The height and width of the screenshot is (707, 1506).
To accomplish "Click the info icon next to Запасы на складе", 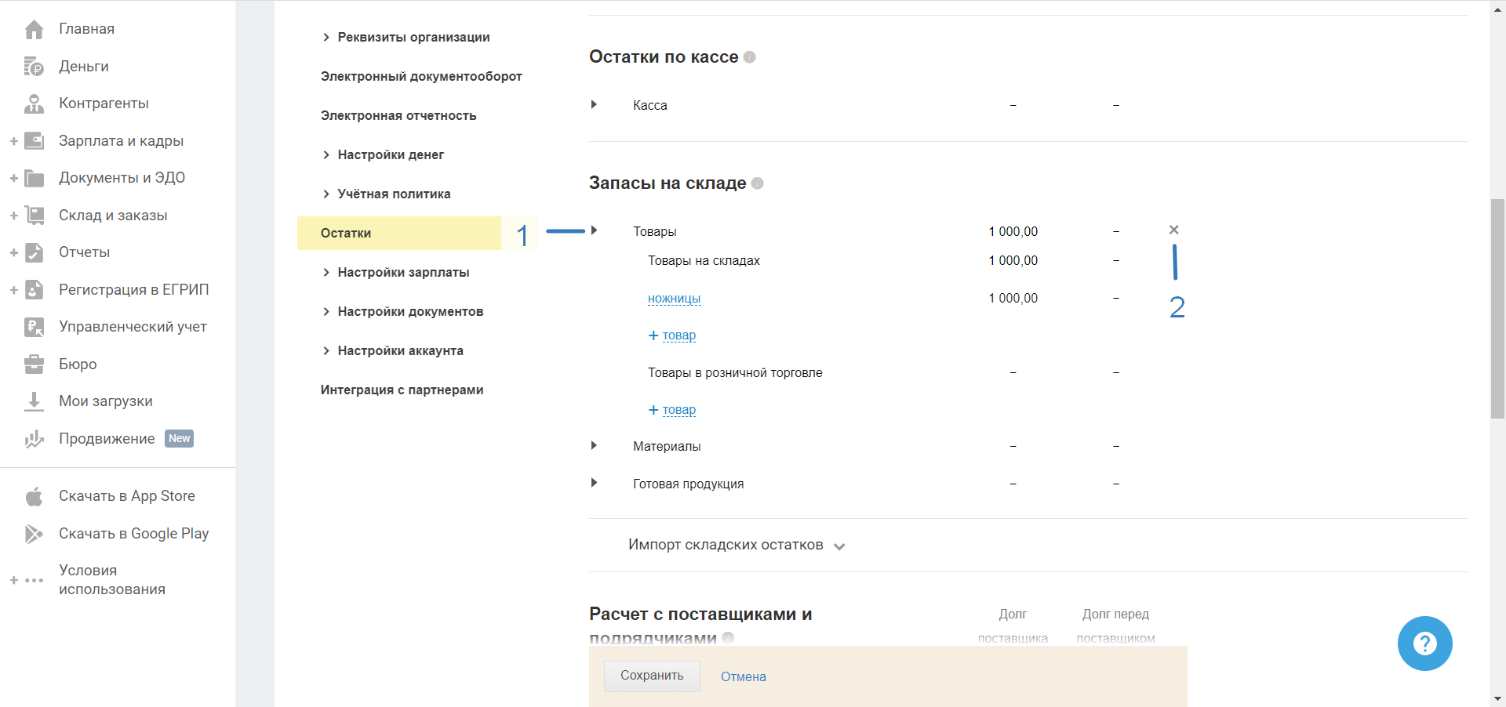I will tap(757, 183).
